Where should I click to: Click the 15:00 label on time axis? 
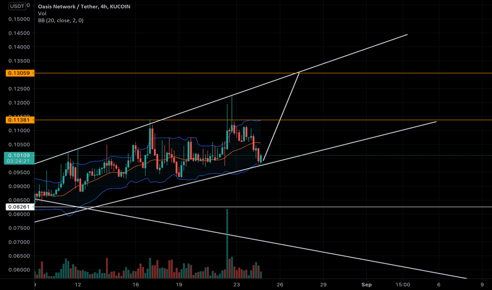click(403, 285)
